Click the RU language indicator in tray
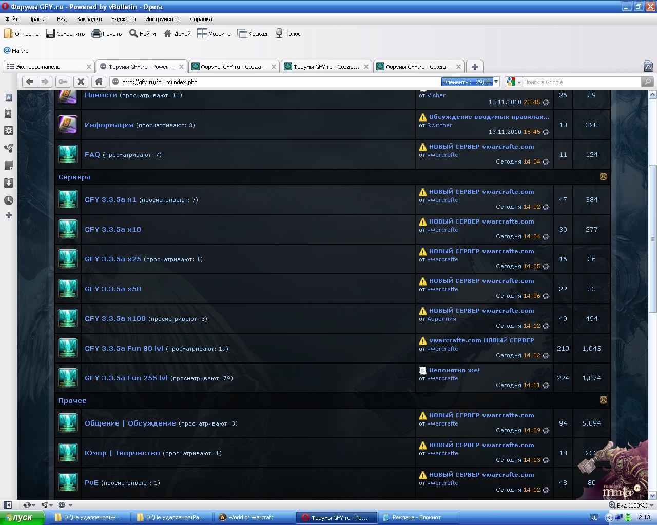Image resolution: width=657 pixels, height=525 pixels. point(594,518)
